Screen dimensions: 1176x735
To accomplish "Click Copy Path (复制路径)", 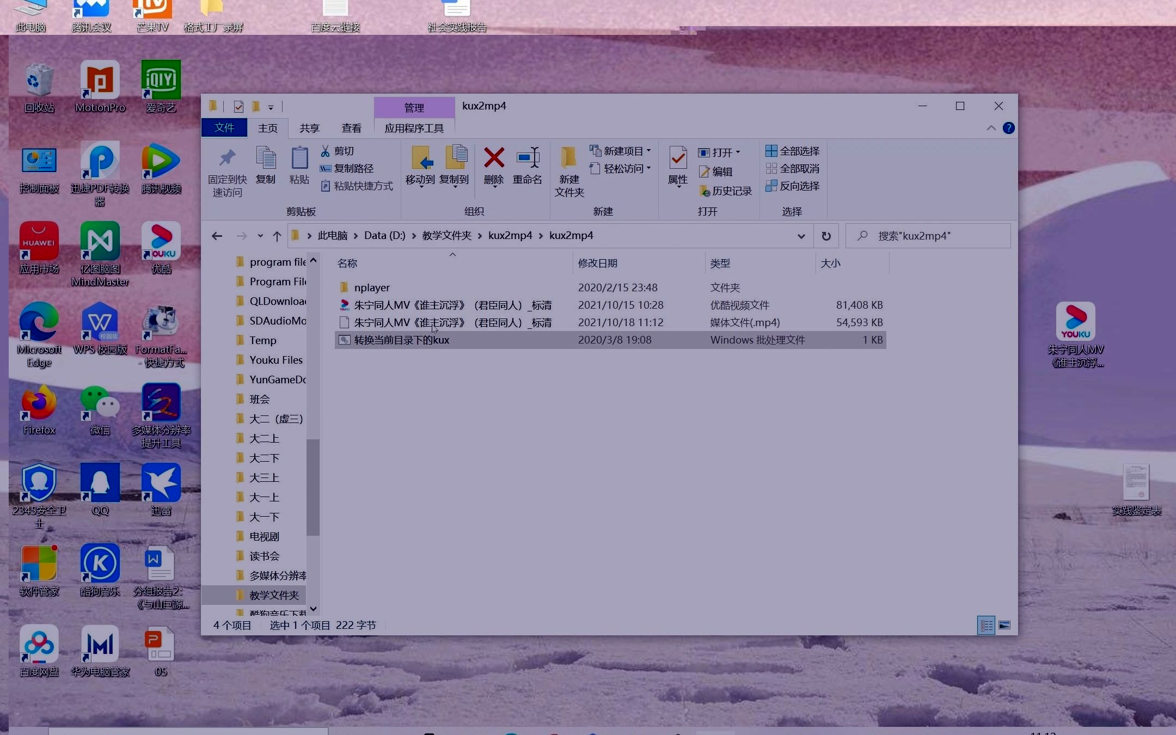I will 346,168.
